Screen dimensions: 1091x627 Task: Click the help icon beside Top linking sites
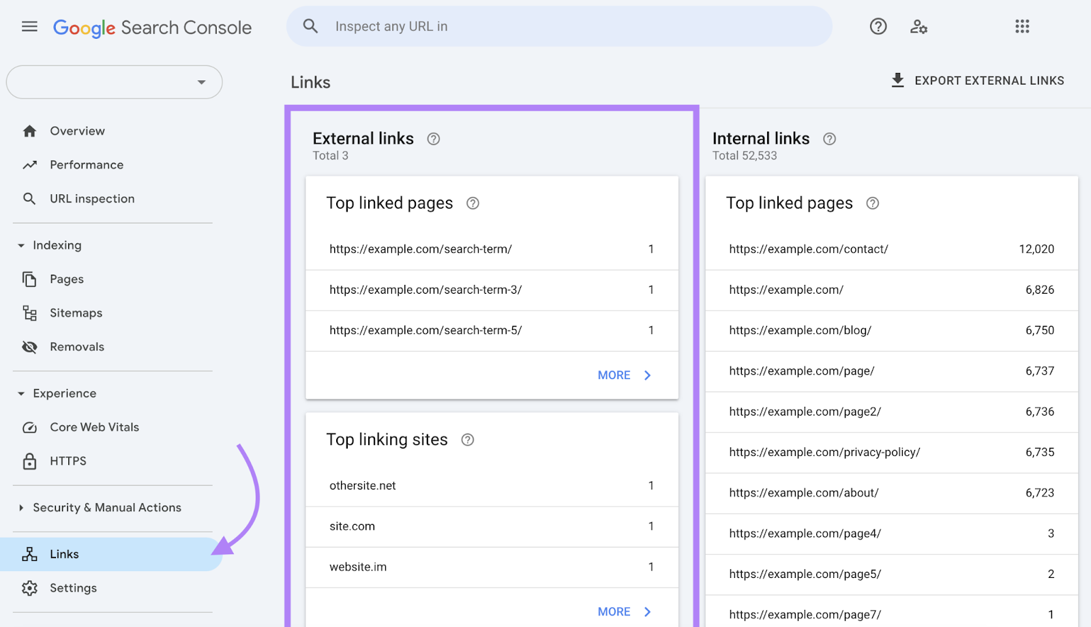[468, 440]
